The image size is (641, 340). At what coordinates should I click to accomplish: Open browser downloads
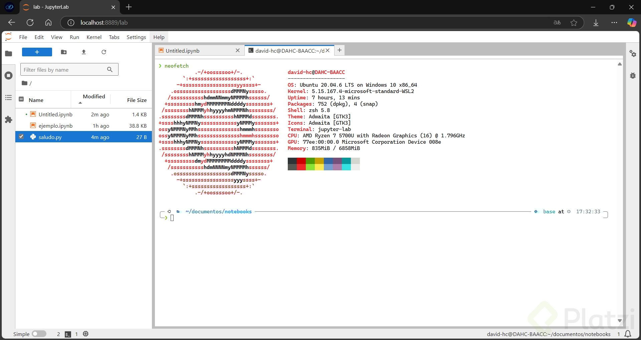coord(596,23)
